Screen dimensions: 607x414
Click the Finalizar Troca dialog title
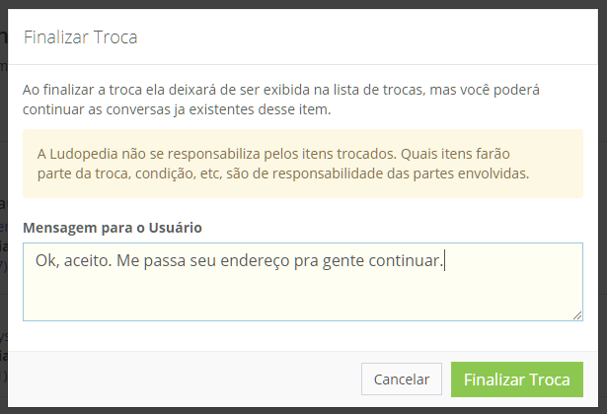(80, 38)
